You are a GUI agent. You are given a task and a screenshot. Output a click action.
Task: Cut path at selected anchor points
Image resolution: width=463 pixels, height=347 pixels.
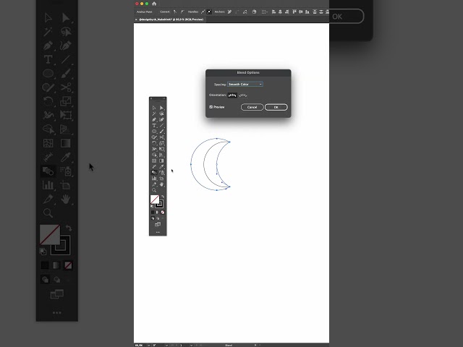click(245, 12)
